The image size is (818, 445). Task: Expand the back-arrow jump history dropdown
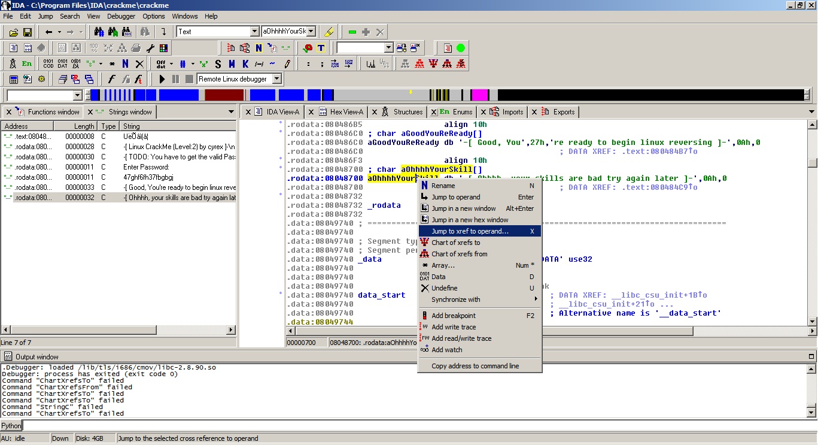59,32
